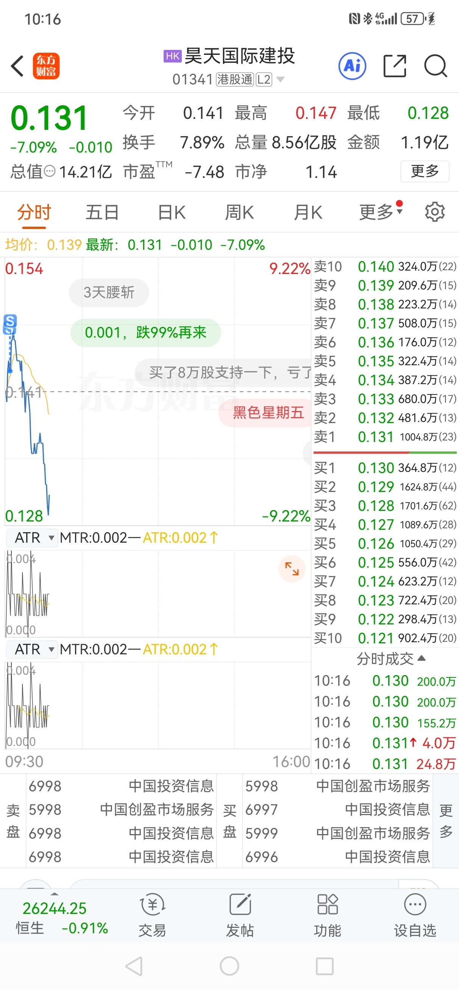Tap the 总值 info icon

tap(50, 171)
